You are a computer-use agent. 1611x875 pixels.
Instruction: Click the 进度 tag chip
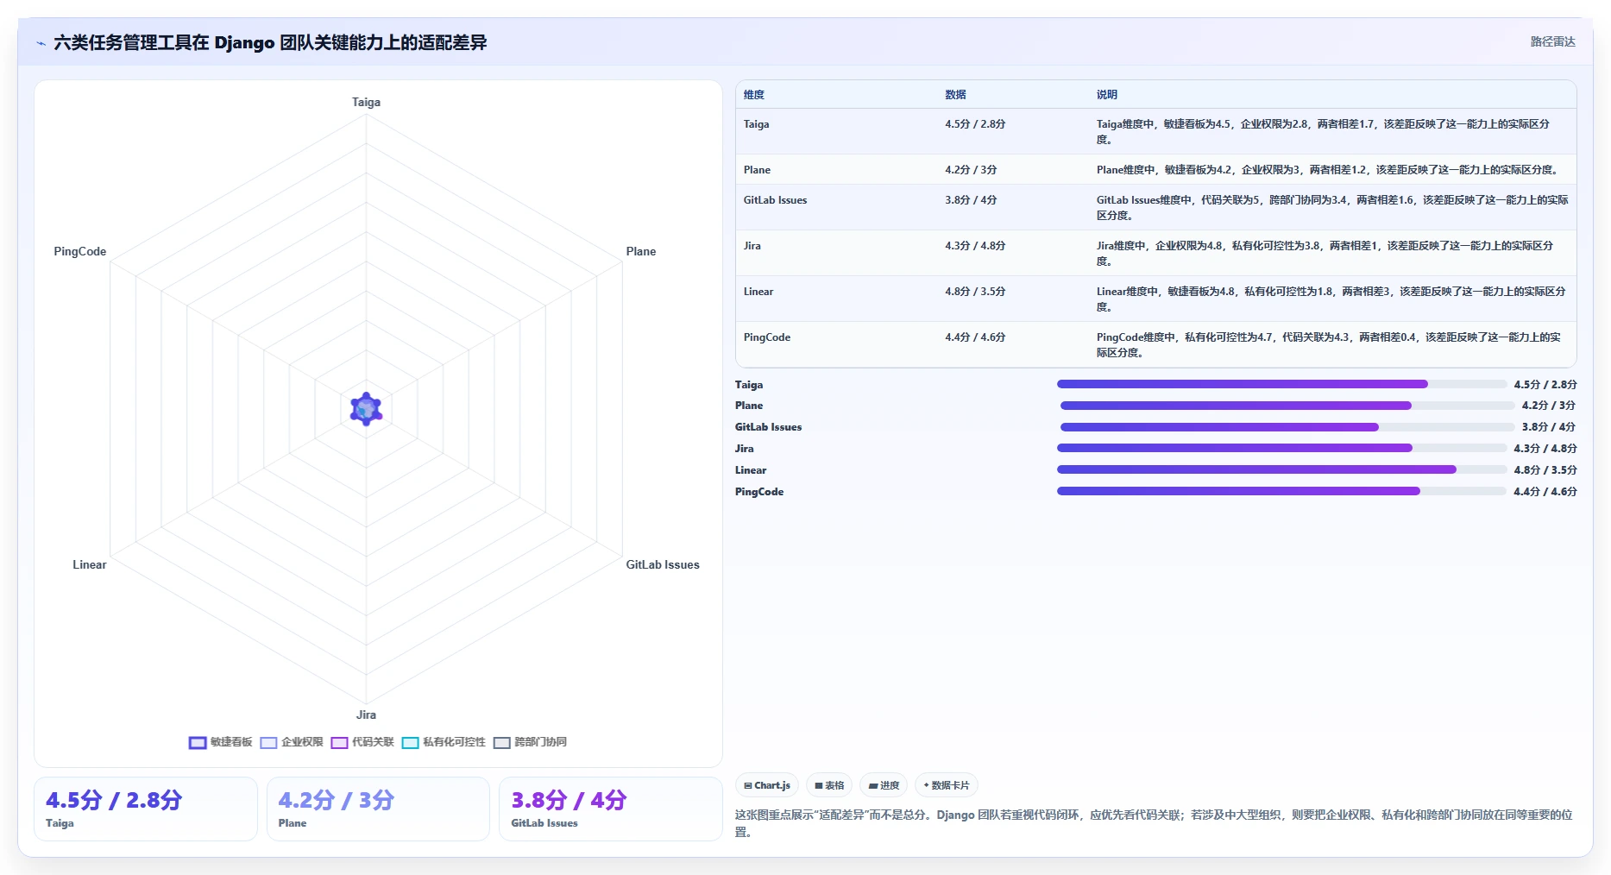pos(884,785)
